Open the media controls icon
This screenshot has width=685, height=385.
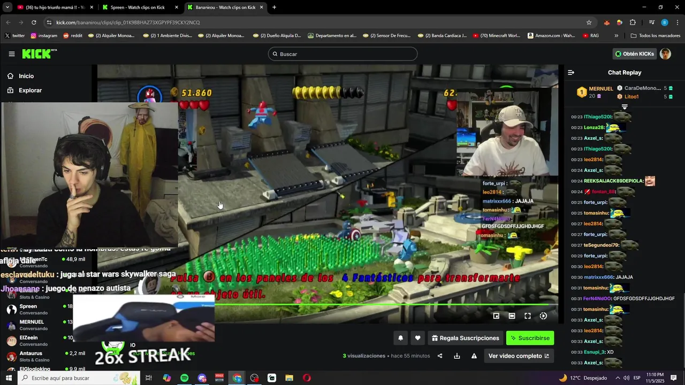tap(651, 22)
